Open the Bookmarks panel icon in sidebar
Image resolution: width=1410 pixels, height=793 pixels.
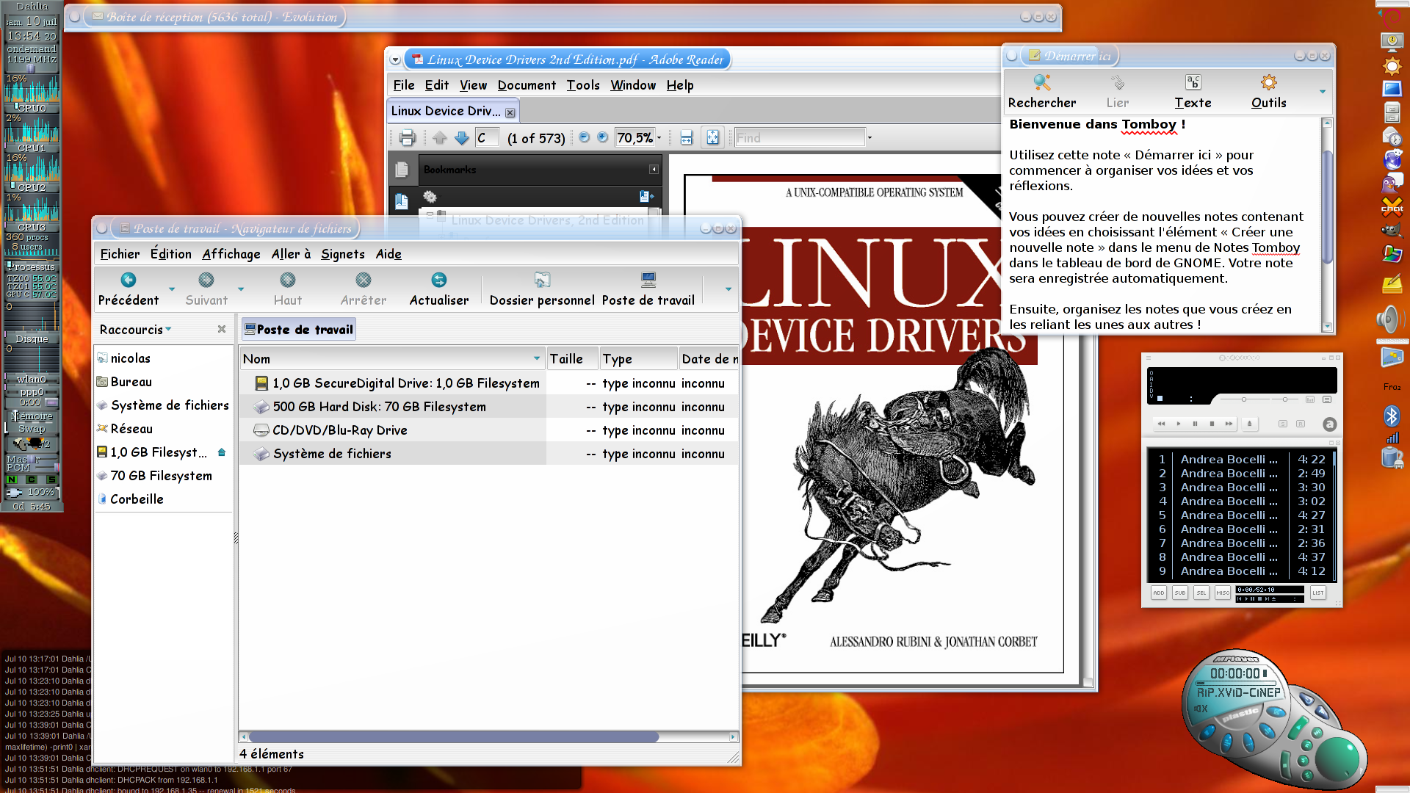click(x=401, y=201)
